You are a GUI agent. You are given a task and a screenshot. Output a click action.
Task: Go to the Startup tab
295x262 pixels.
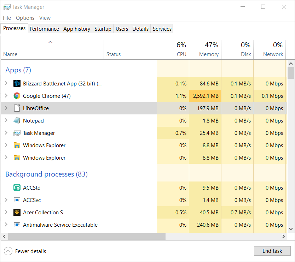(x=103, y=29)
